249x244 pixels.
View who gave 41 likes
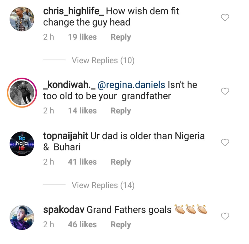click(x=82, y=162)
